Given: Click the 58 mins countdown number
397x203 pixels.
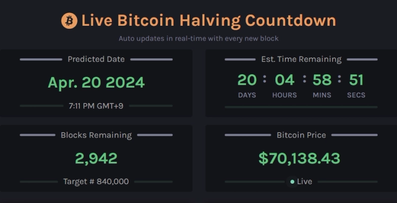Looking at the screenshot, I should 322,79.
